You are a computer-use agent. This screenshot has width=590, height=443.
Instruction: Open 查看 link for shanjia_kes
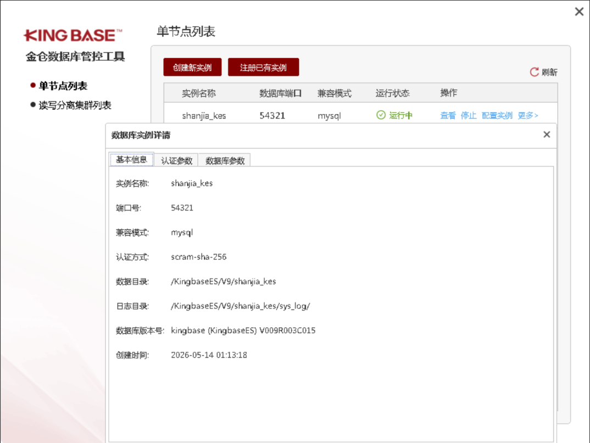pyautogui.click(x=448, y=115)
